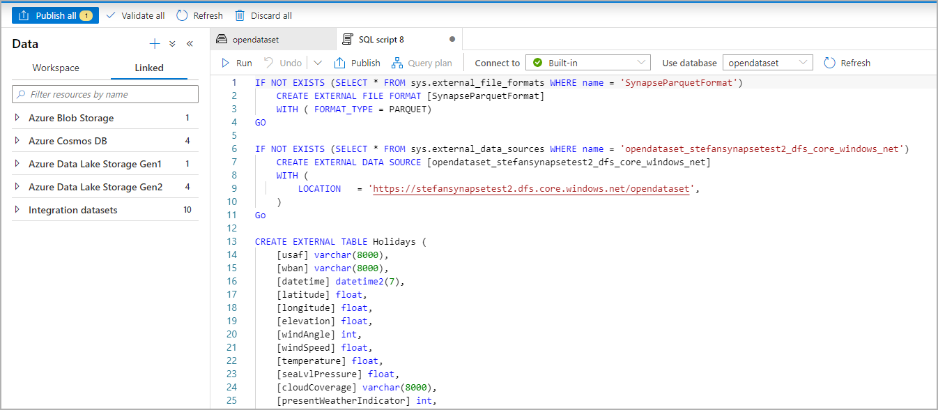Viewport: 938px width, 410px height.
Task: Click Validate all
Action: click(x=136, y=15)
